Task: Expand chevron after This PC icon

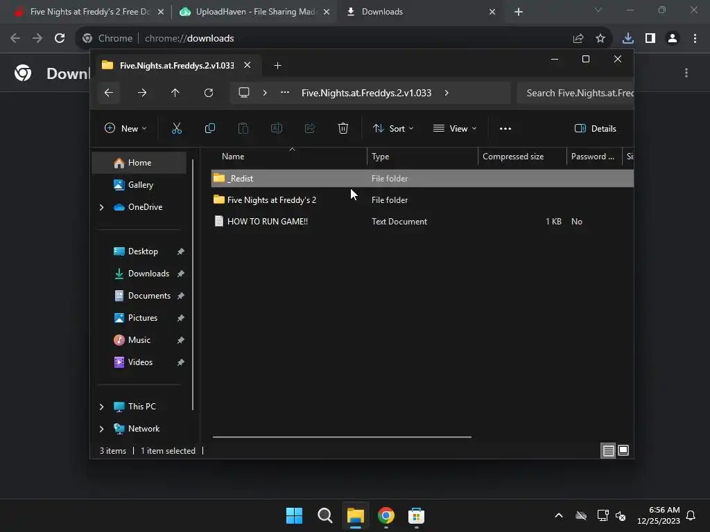Action: [x=265, y=93]
